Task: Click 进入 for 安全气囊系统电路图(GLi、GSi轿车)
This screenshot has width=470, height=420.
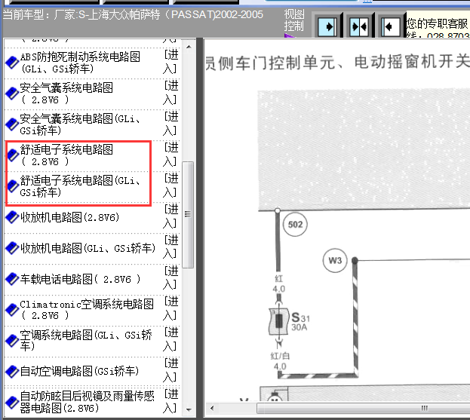Action: (170, 124)
